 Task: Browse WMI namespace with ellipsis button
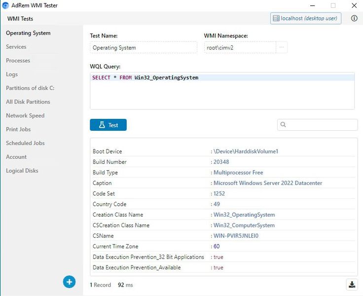tap(282, 47)
